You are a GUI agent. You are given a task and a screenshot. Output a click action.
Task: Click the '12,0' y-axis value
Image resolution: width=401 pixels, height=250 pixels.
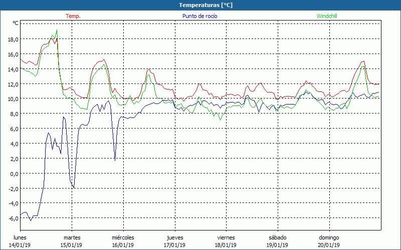[x=14, y=84]
